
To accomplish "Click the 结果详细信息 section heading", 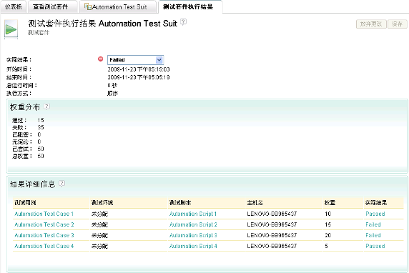I will (33, 184).
